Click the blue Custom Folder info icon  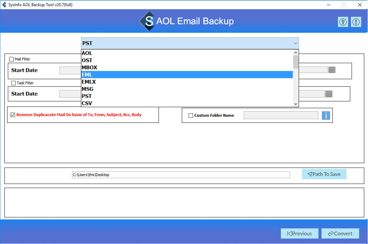pyautogui.click(x=326, y=115)
